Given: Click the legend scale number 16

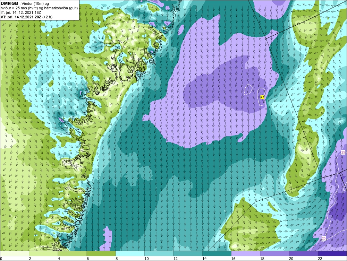Looking at the screenshot, I should tap(233, 259).
